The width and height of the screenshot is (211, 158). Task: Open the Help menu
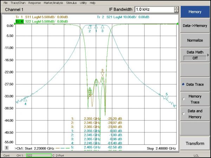[x=92, y=3]
